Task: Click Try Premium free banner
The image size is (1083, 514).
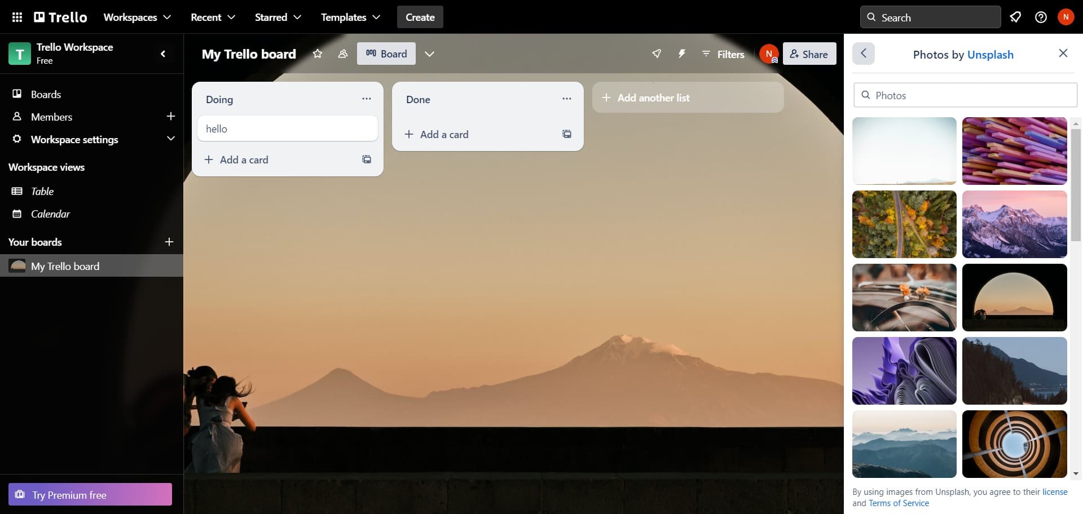Action: 90,494
